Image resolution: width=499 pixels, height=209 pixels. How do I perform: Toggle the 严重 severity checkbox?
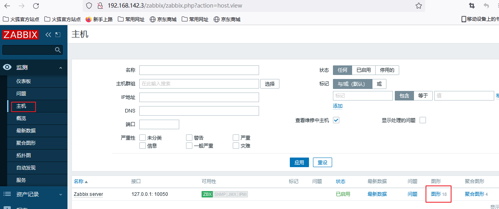tap(236, 138)
